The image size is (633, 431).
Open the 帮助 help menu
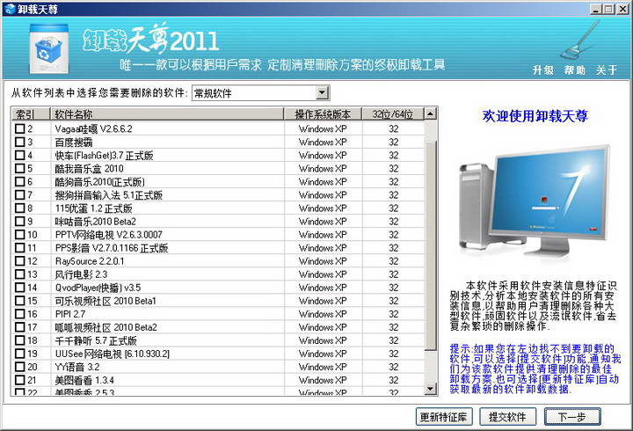click(x=574, y=69)
